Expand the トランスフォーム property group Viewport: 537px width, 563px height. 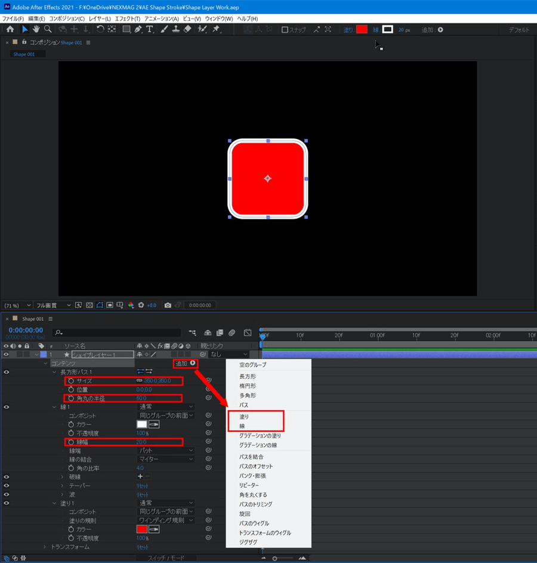coord(45,547)
